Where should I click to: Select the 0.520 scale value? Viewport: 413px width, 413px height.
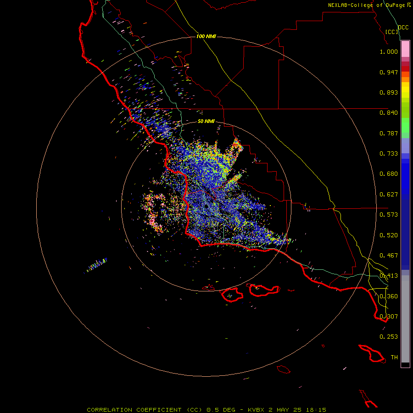[x=389, y=235]
